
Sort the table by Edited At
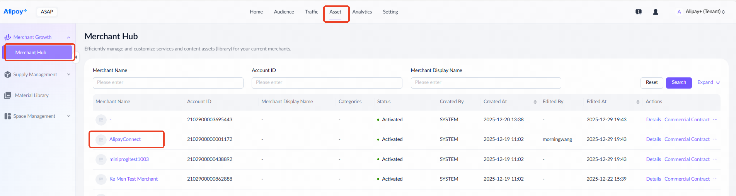[x=638, y=102]
